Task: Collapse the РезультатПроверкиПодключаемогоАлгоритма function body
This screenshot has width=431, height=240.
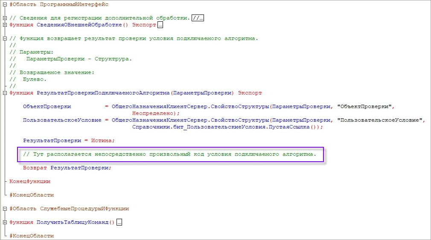Action: tap(5, 93)
